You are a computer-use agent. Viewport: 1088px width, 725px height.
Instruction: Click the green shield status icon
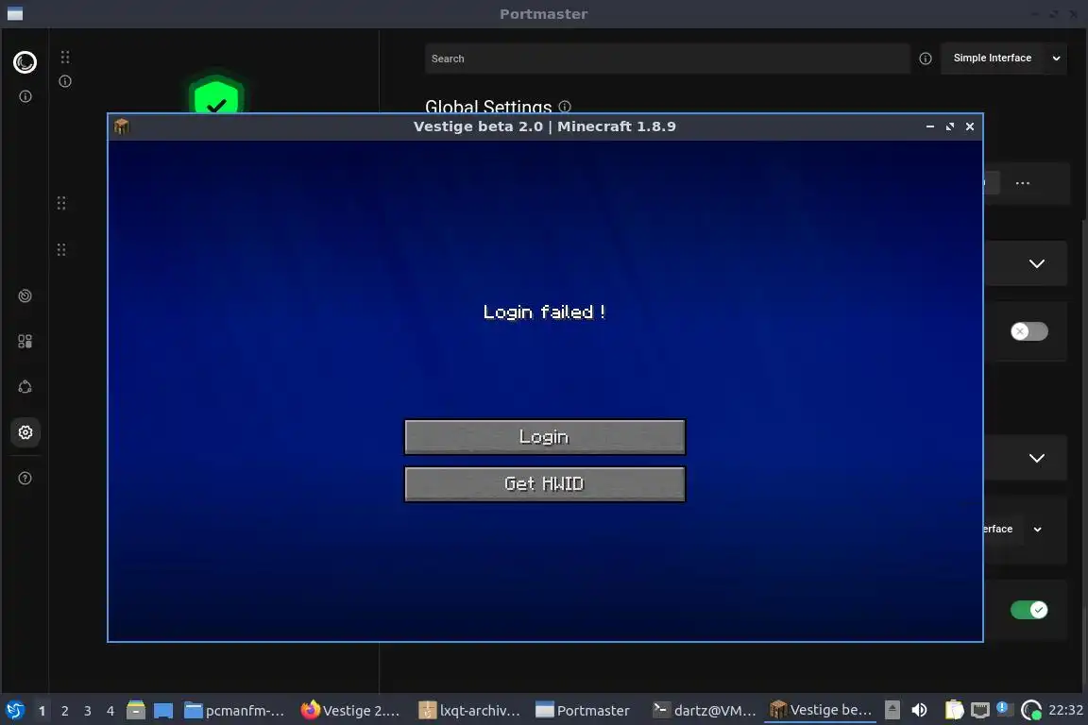pos(216,95)
